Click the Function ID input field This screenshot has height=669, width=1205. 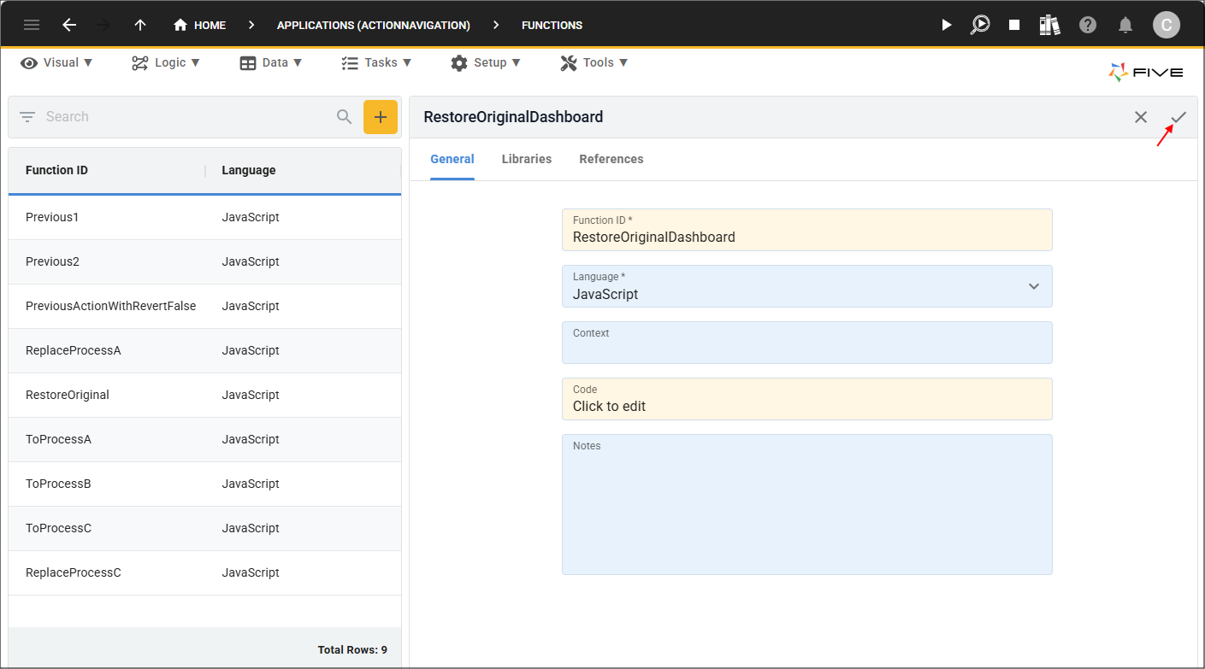point(807,230)
